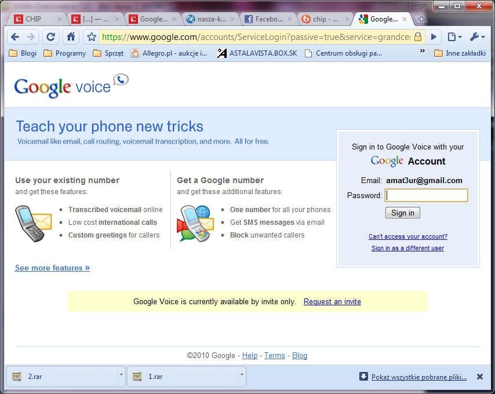Image resolution: width=495 pixels, height=394 pixels.
Task: Click the Forward navigation arrow
Action: pyautogui.click(x=32, y=36)
